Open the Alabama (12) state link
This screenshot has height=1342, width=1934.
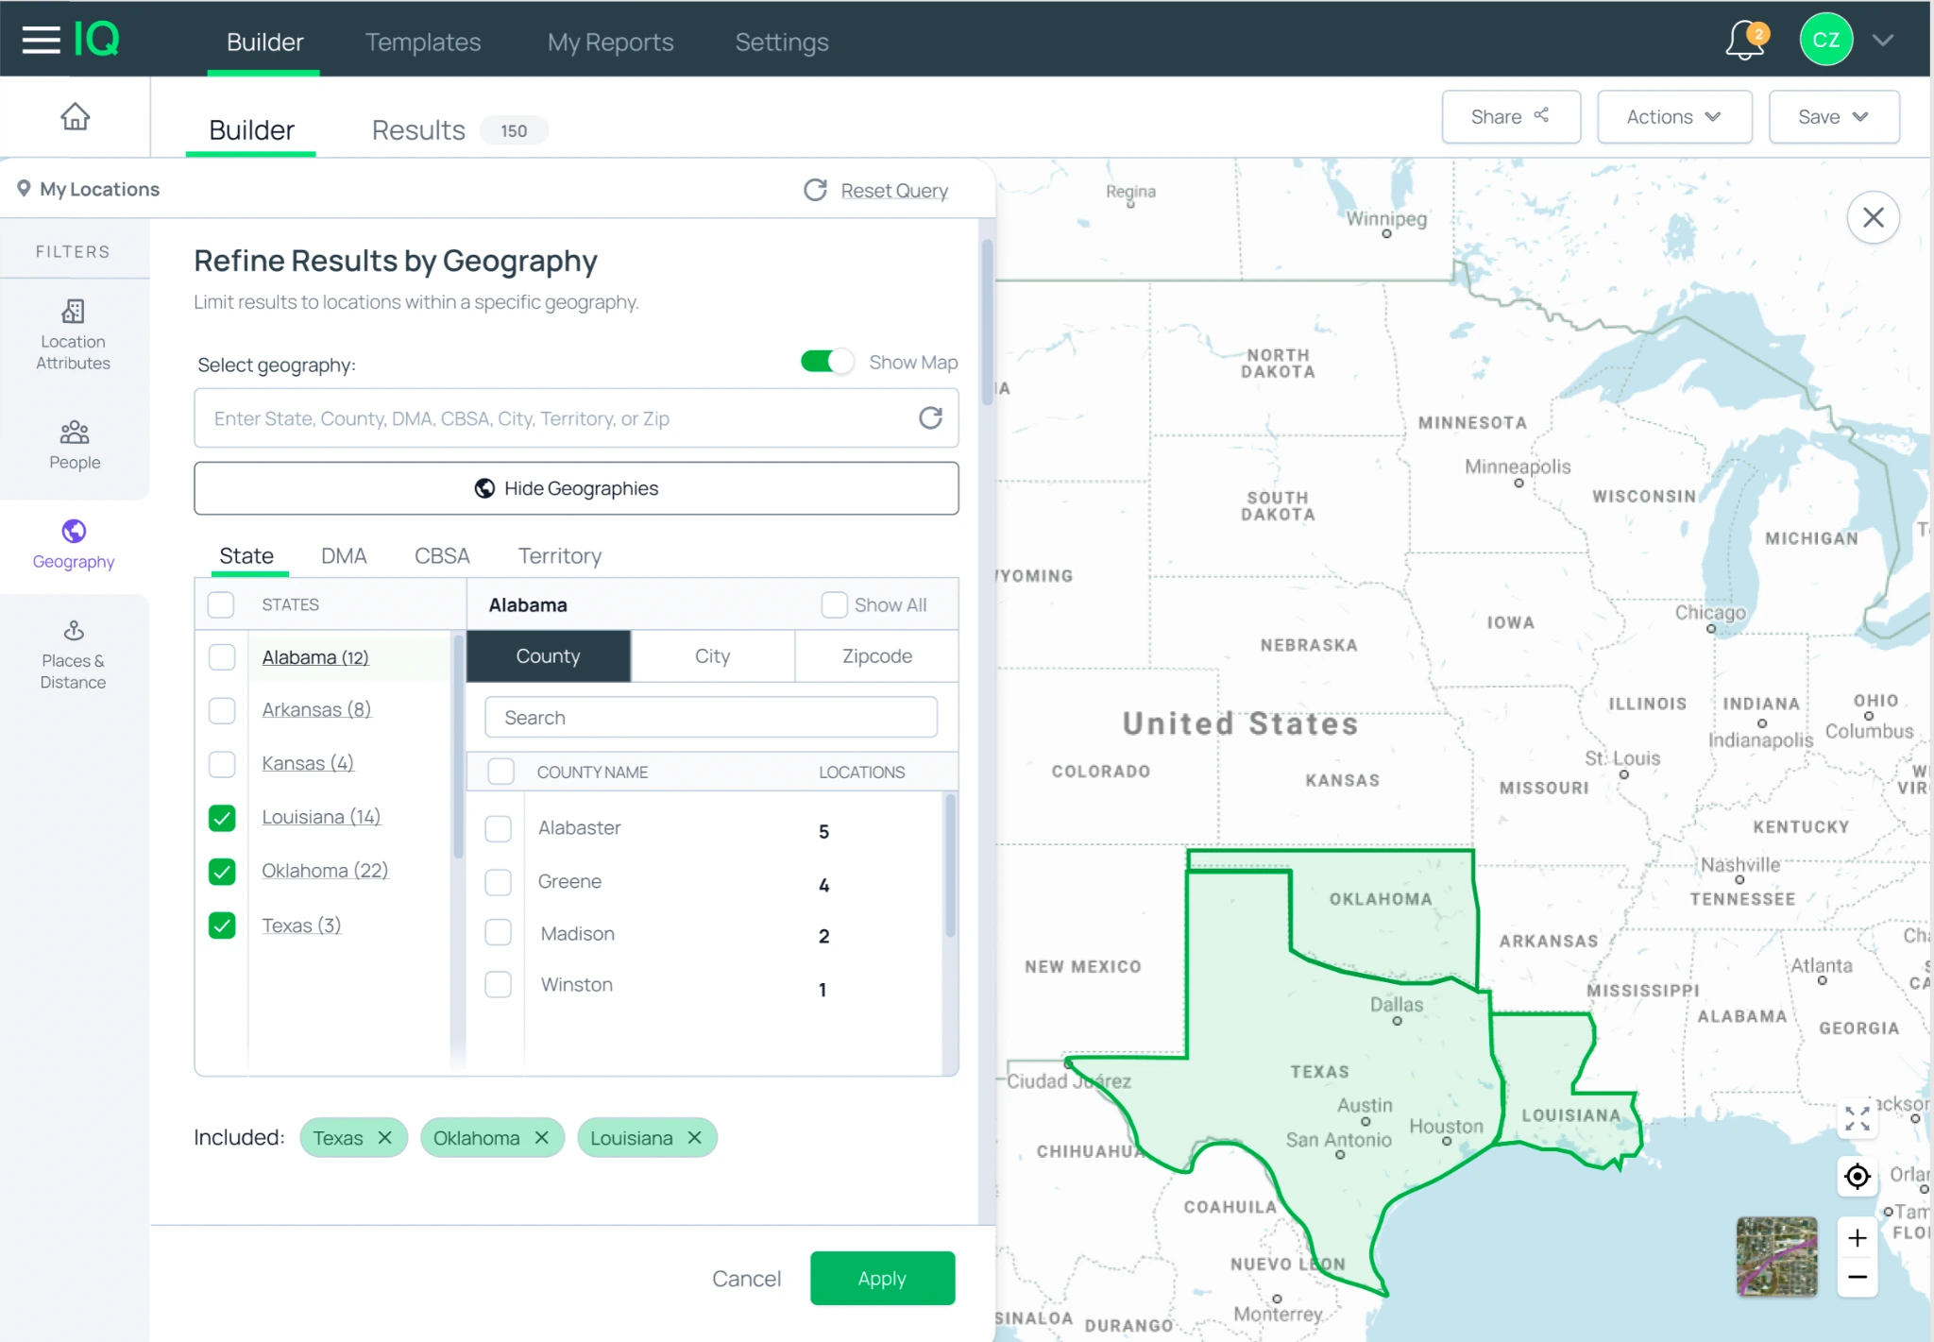click(x=315, y=657)
